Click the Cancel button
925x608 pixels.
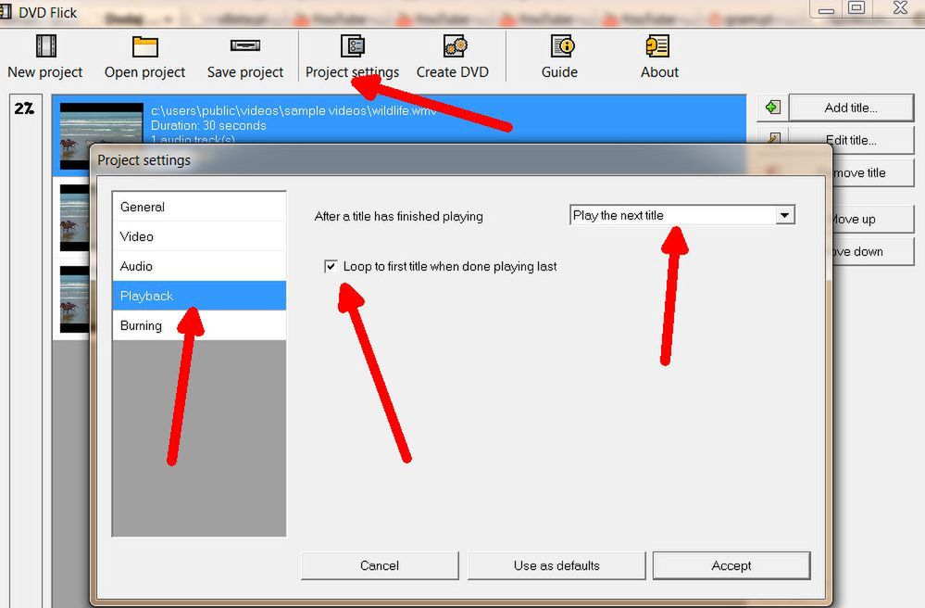380,565
